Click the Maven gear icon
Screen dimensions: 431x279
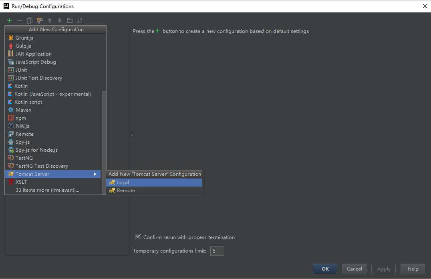click(x=11, y=110)
